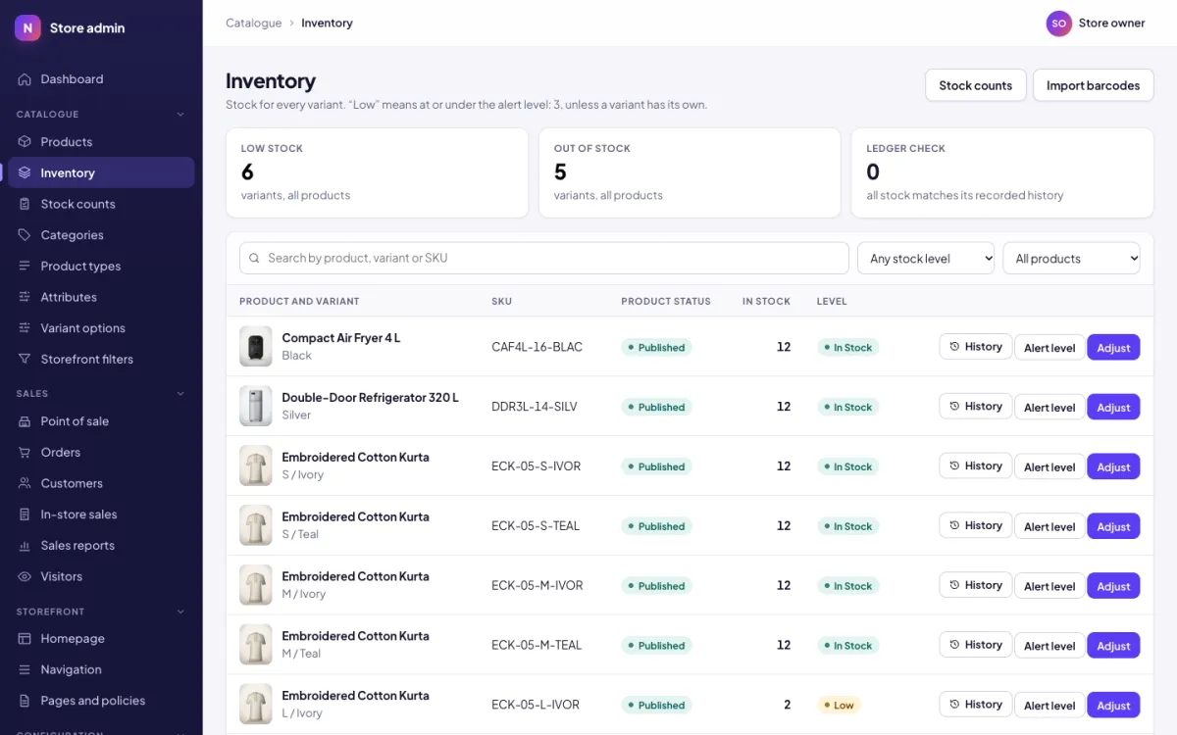1177x735 pixels.
Task: Click the Low level badge
Action: [839, 705]
